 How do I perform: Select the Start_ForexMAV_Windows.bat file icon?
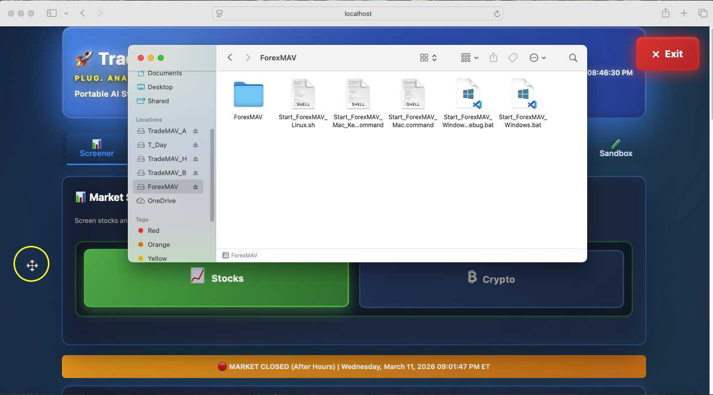523,94
